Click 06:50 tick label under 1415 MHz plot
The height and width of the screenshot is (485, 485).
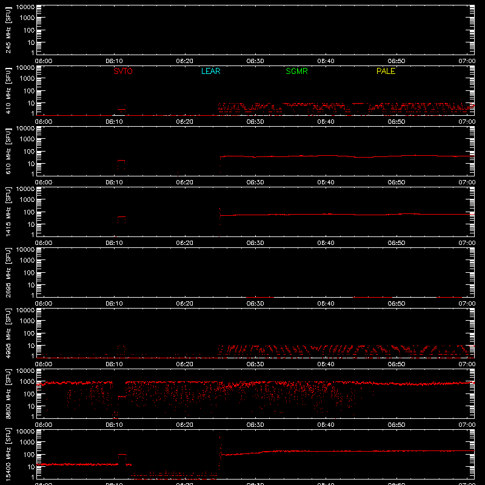(396, 243)
